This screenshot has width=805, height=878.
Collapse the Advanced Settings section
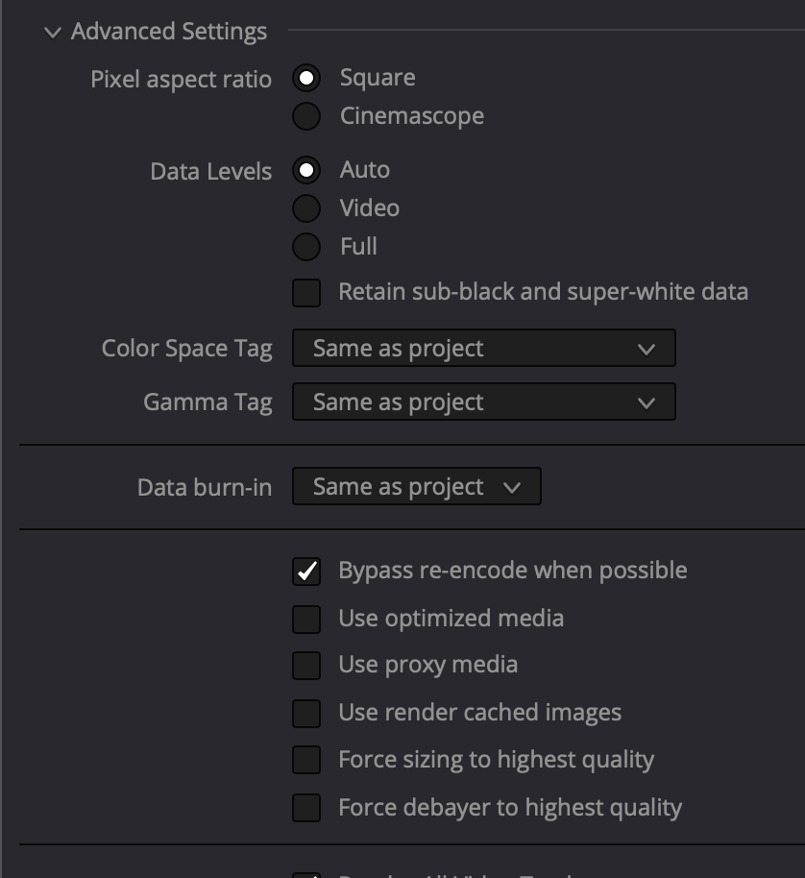53,33
